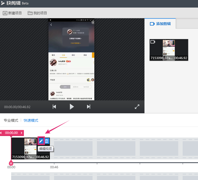
Task: Open 我的项目 (my projects)
Action: pos(37,13)
